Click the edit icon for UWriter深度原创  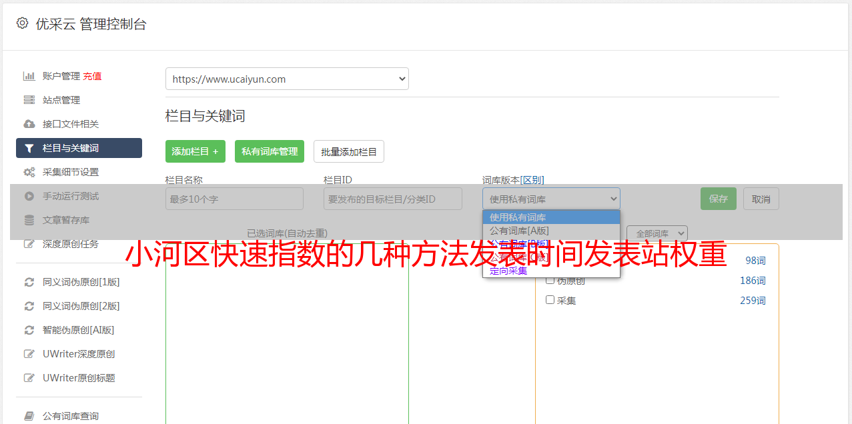coord(29,354)
